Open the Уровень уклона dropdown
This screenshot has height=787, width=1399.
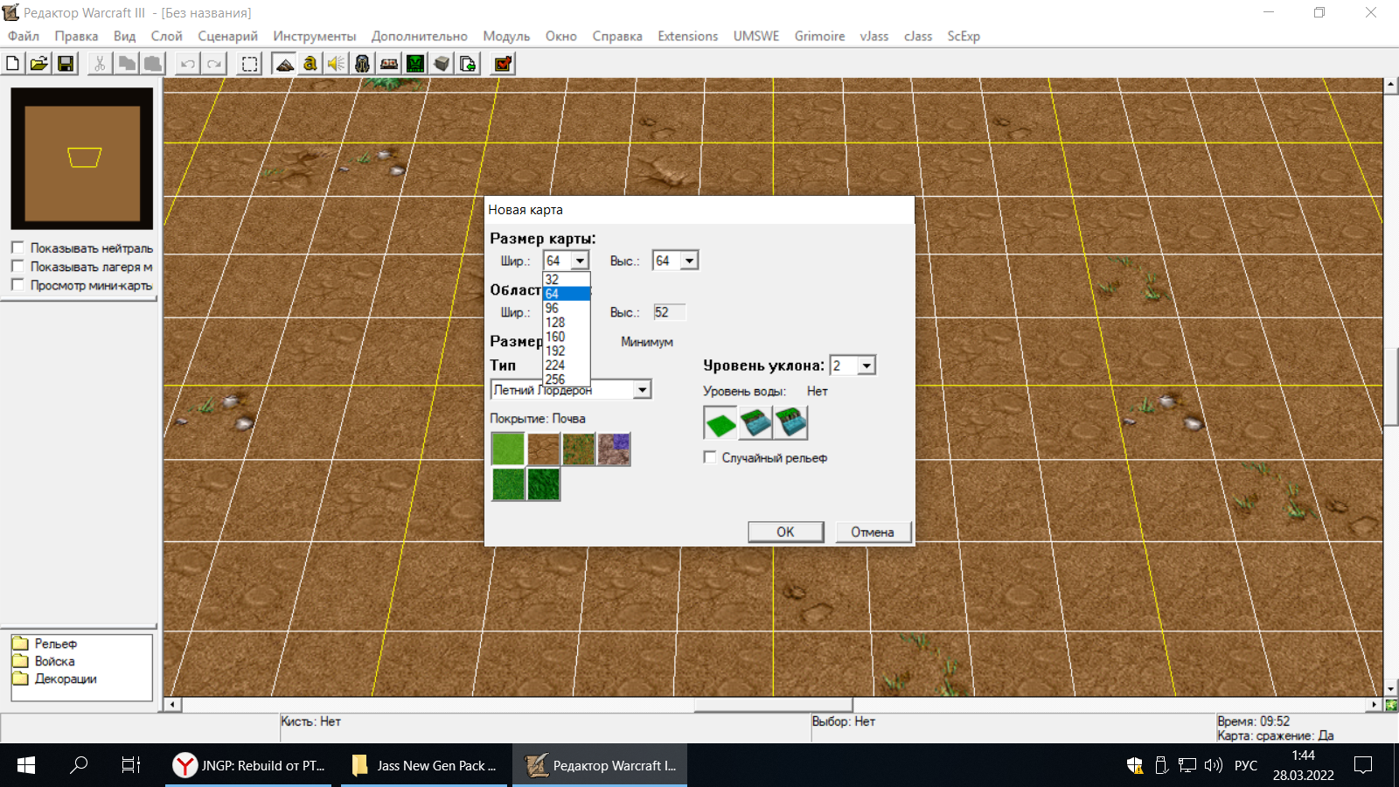click(x=867, y=366)
